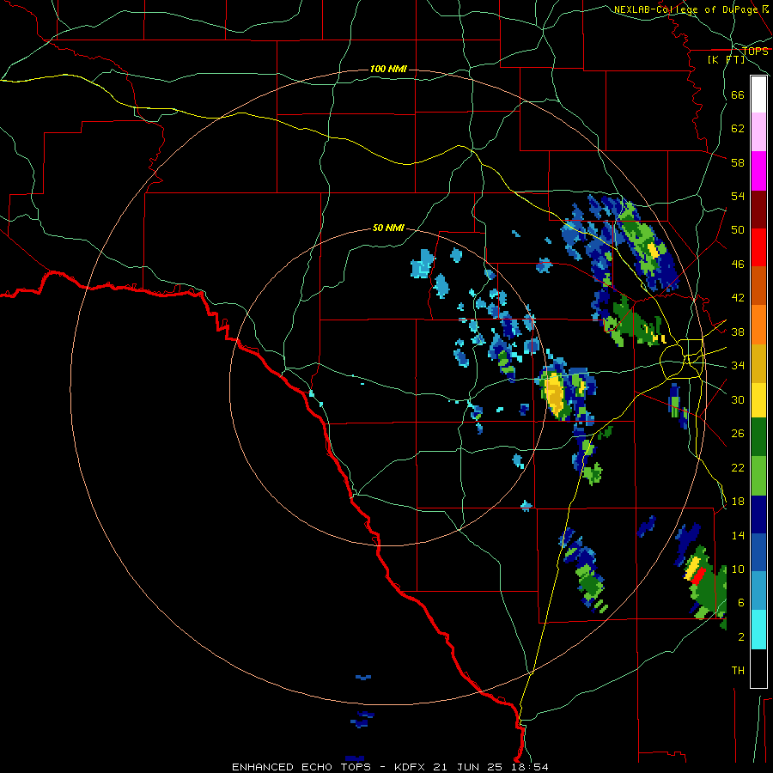This screenshot has height=773, width=773.
Task: Select the bright red legend swatch
Action: (758, 247)
